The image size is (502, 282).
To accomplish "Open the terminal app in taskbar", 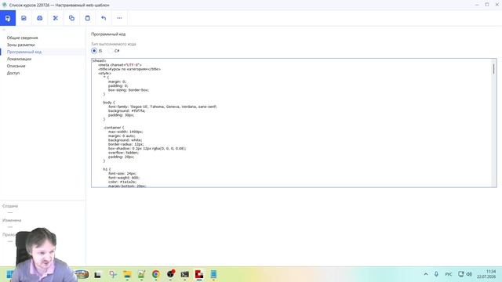I will (185, 274).
